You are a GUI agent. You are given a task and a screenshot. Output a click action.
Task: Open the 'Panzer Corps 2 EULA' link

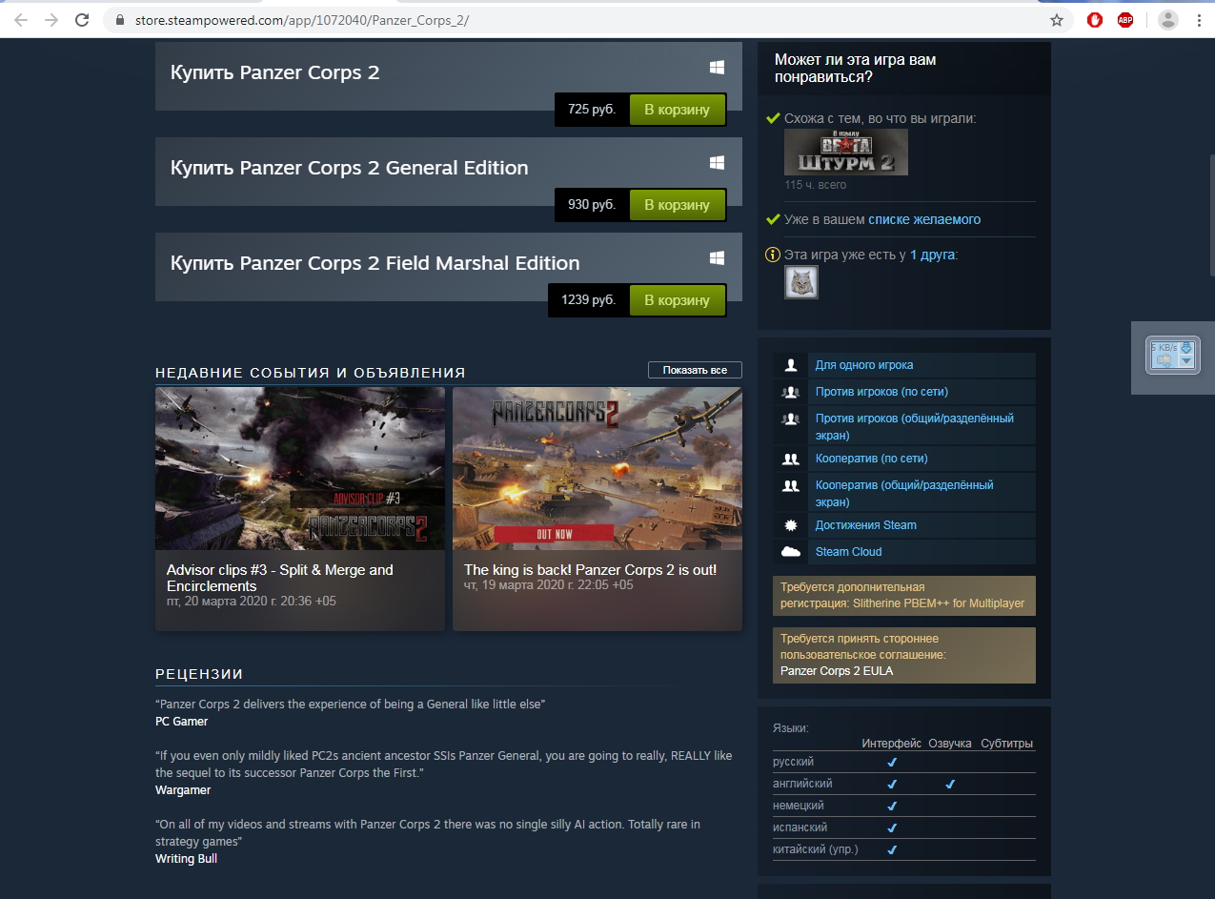click(837, 670)
